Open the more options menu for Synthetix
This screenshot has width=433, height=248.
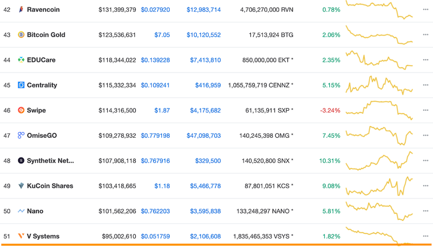click(x=426, y=160)
